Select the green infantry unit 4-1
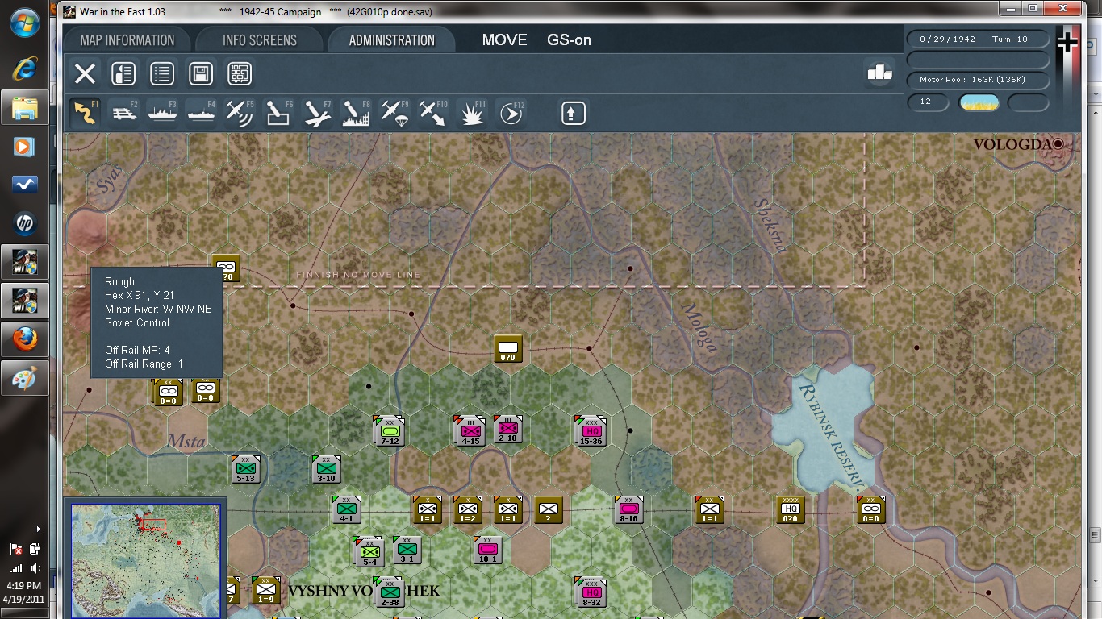Viewport: 1102px width, 619px height. [x=346, y=510]
